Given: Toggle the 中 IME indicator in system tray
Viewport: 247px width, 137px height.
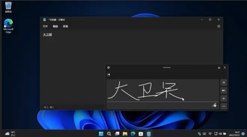Looking at the screenshot, I should [x=210, y=134].
